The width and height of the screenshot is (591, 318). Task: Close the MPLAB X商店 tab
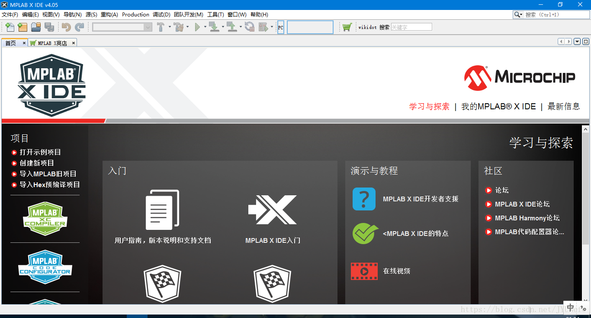[x=74, y=43]
